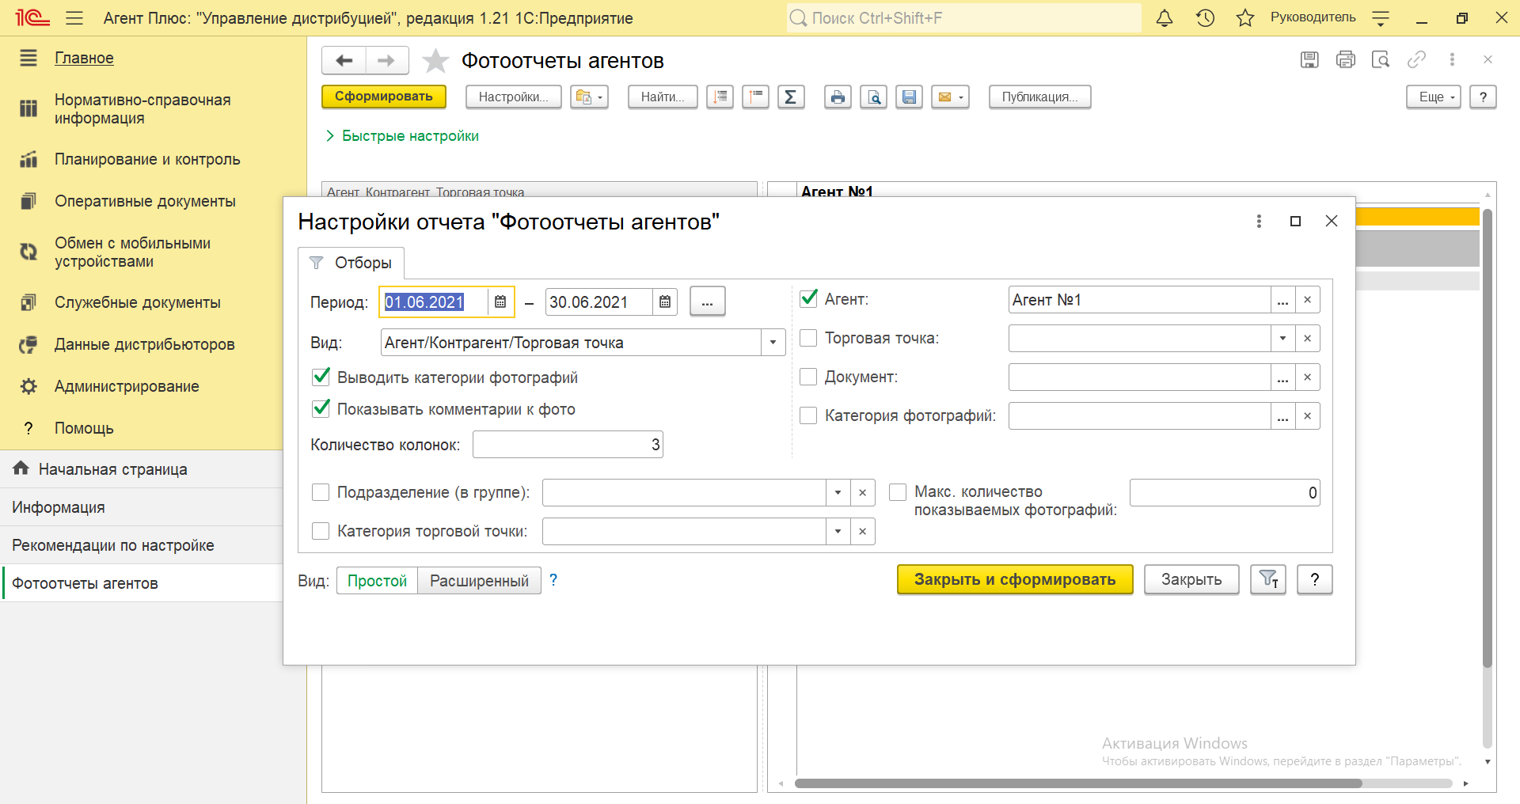Click the Количество колонок input field
Screen dimensions: 1520x804
pos(568,445)
